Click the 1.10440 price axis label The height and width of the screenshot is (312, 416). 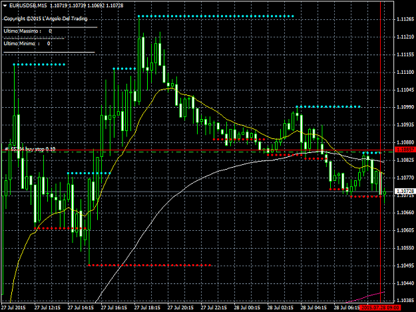pyautogui.click(x=405, y=283)
